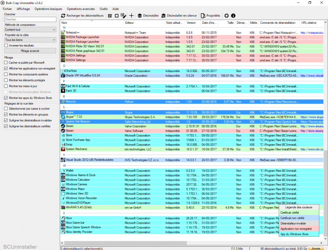Open the www.iolo.co URL link

point(312,150)
